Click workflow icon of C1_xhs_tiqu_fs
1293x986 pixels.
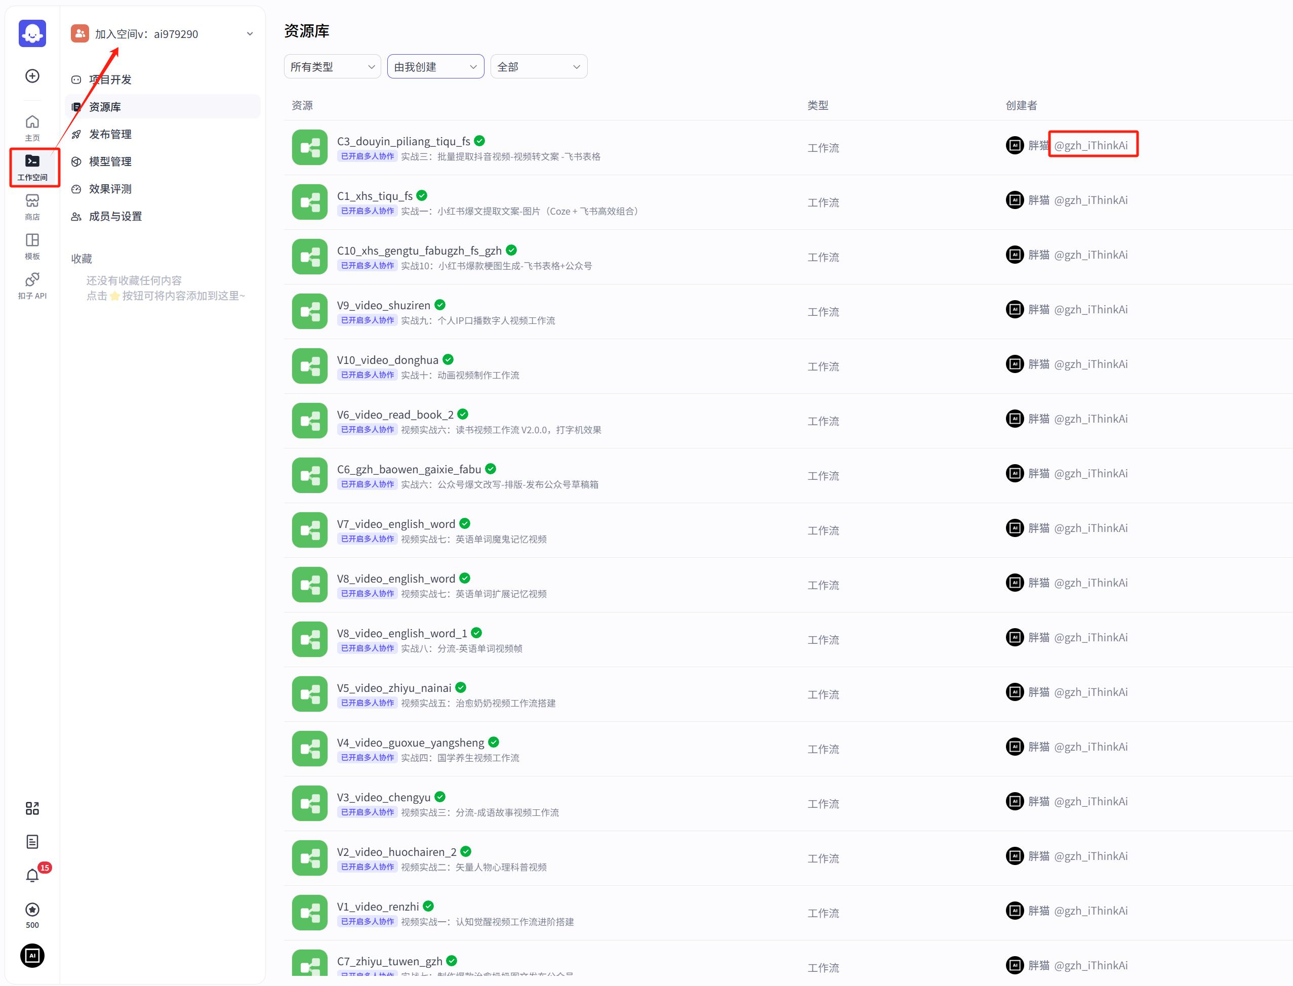pyautogui.click(x=309, y=202)
